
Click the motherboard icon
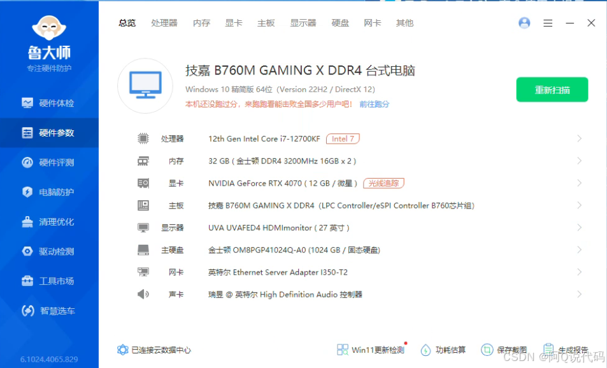coord(143,205)
